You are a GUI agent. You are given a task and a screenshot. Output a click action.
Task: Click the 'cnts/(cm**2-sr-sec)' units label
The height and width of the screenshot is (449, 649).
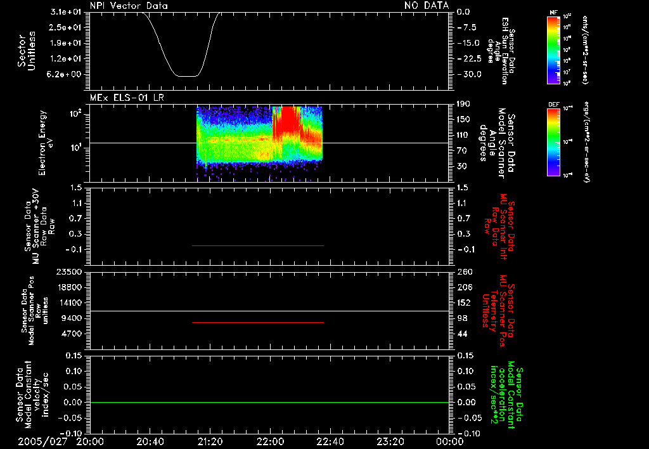coord(585,49)
